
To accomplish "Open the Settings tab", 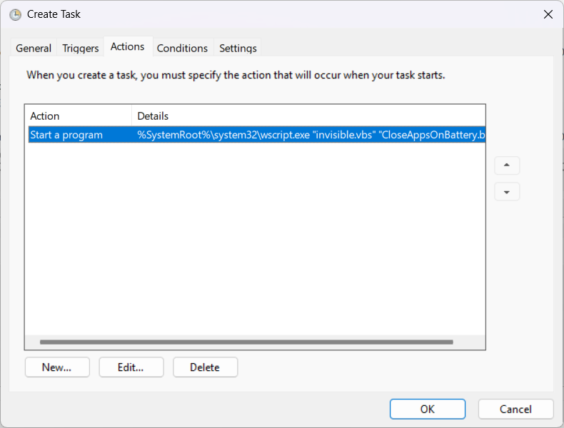I will click(238, 48).
